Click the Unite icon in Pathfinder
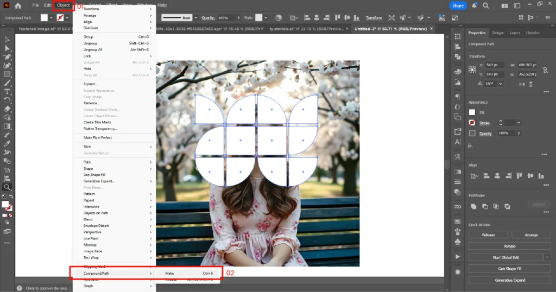The width and height of the screenshot is (556, 292). point(473,207)
